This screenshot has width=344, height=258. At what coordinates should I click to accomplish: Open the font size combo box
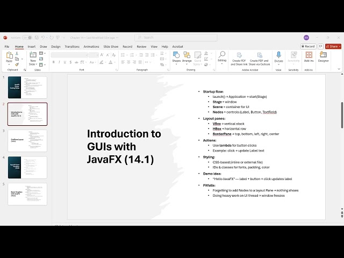click(94, 55)
